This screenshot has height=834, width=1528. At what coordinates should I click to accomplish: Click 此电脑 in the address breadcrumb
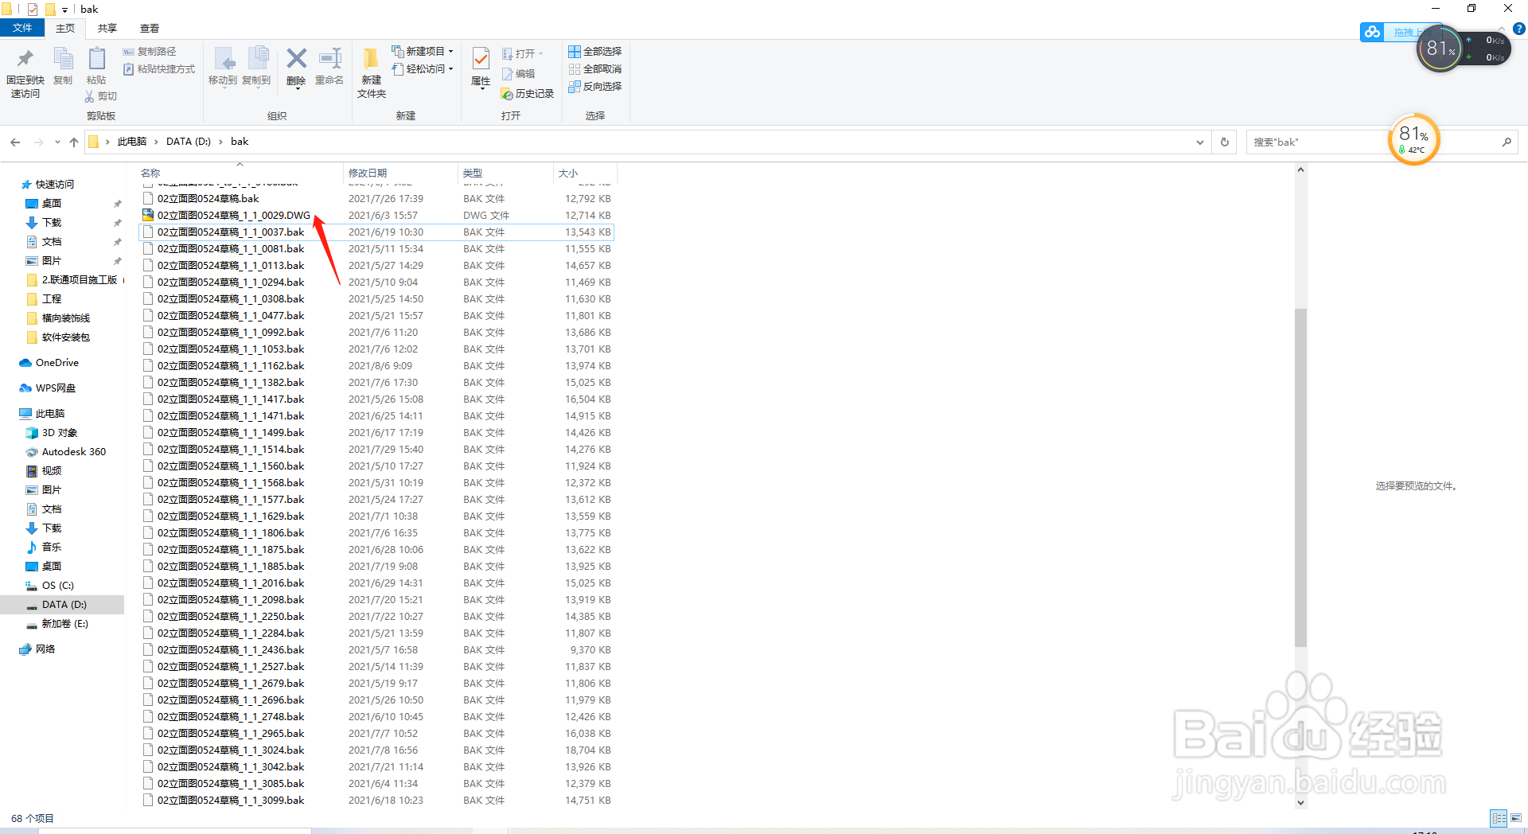132,142
